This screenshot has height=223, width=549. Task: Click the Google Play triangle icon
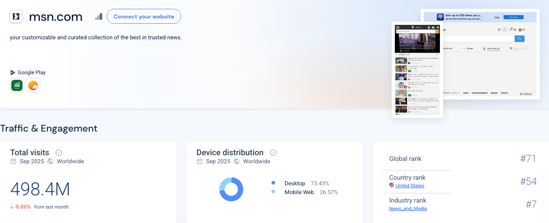13,73
